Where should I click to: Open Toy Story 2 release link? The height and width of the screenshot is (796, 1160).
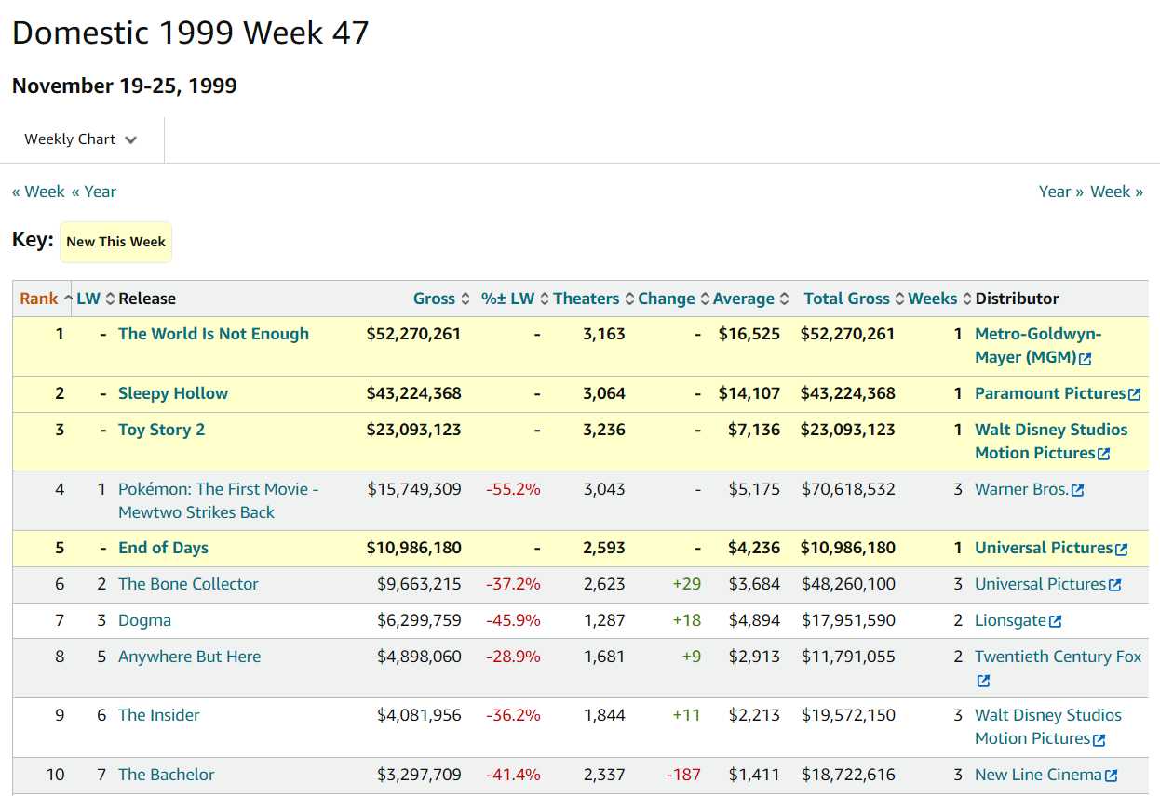click(x=161, y=430)
